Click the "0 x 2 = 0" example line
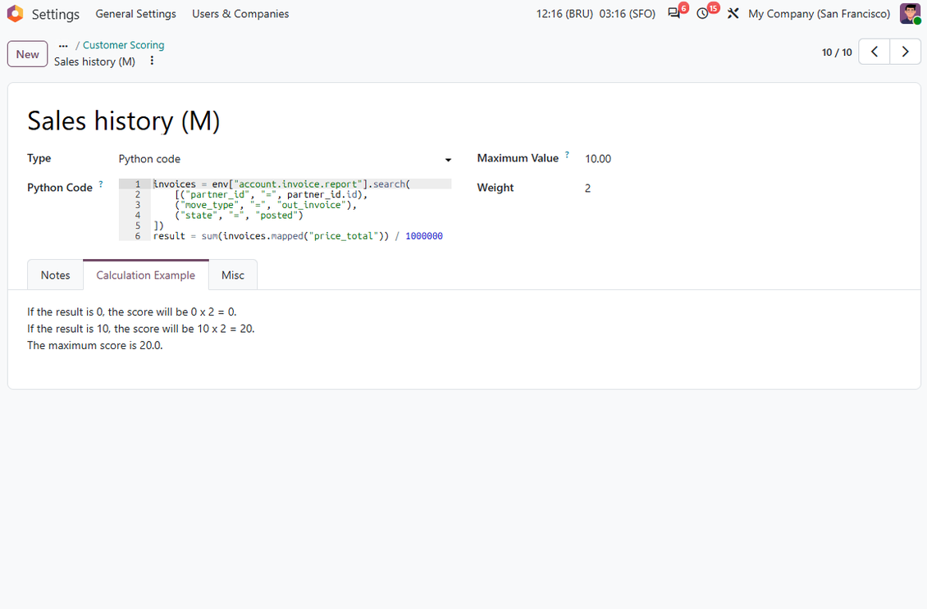 point(132,312)
